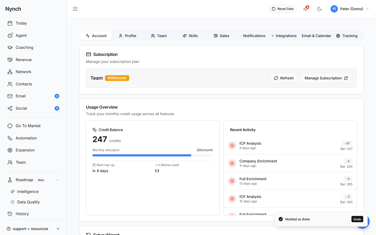
Task: Click the Social badge showing 5
Action: 57,108
